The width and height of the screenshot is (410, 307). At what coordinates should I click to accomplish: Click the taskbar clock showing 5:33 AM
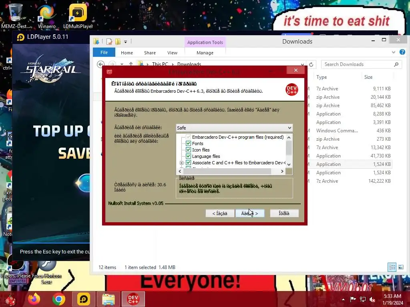[x=392, y=299]
